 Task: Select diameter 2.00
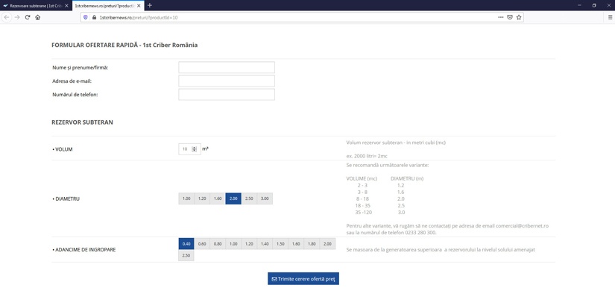(233, 198)
